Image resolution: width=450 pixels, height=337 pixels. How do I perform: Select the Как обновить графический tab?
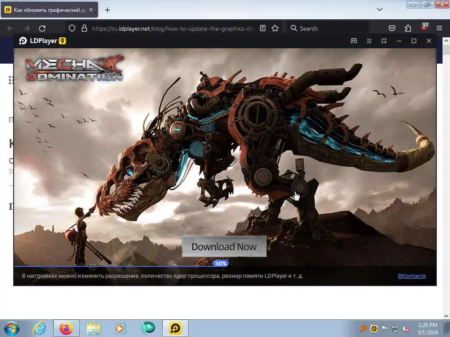pyautogui.click(x=49, y=10)
